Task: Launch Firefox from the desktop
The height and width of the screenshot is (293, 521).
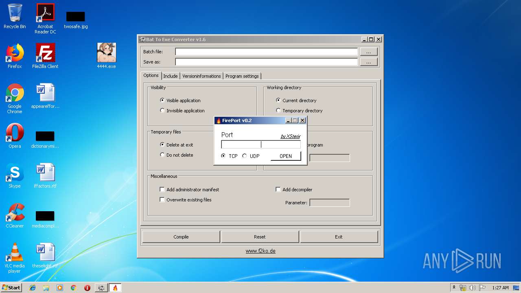Action: pos(15,56)
